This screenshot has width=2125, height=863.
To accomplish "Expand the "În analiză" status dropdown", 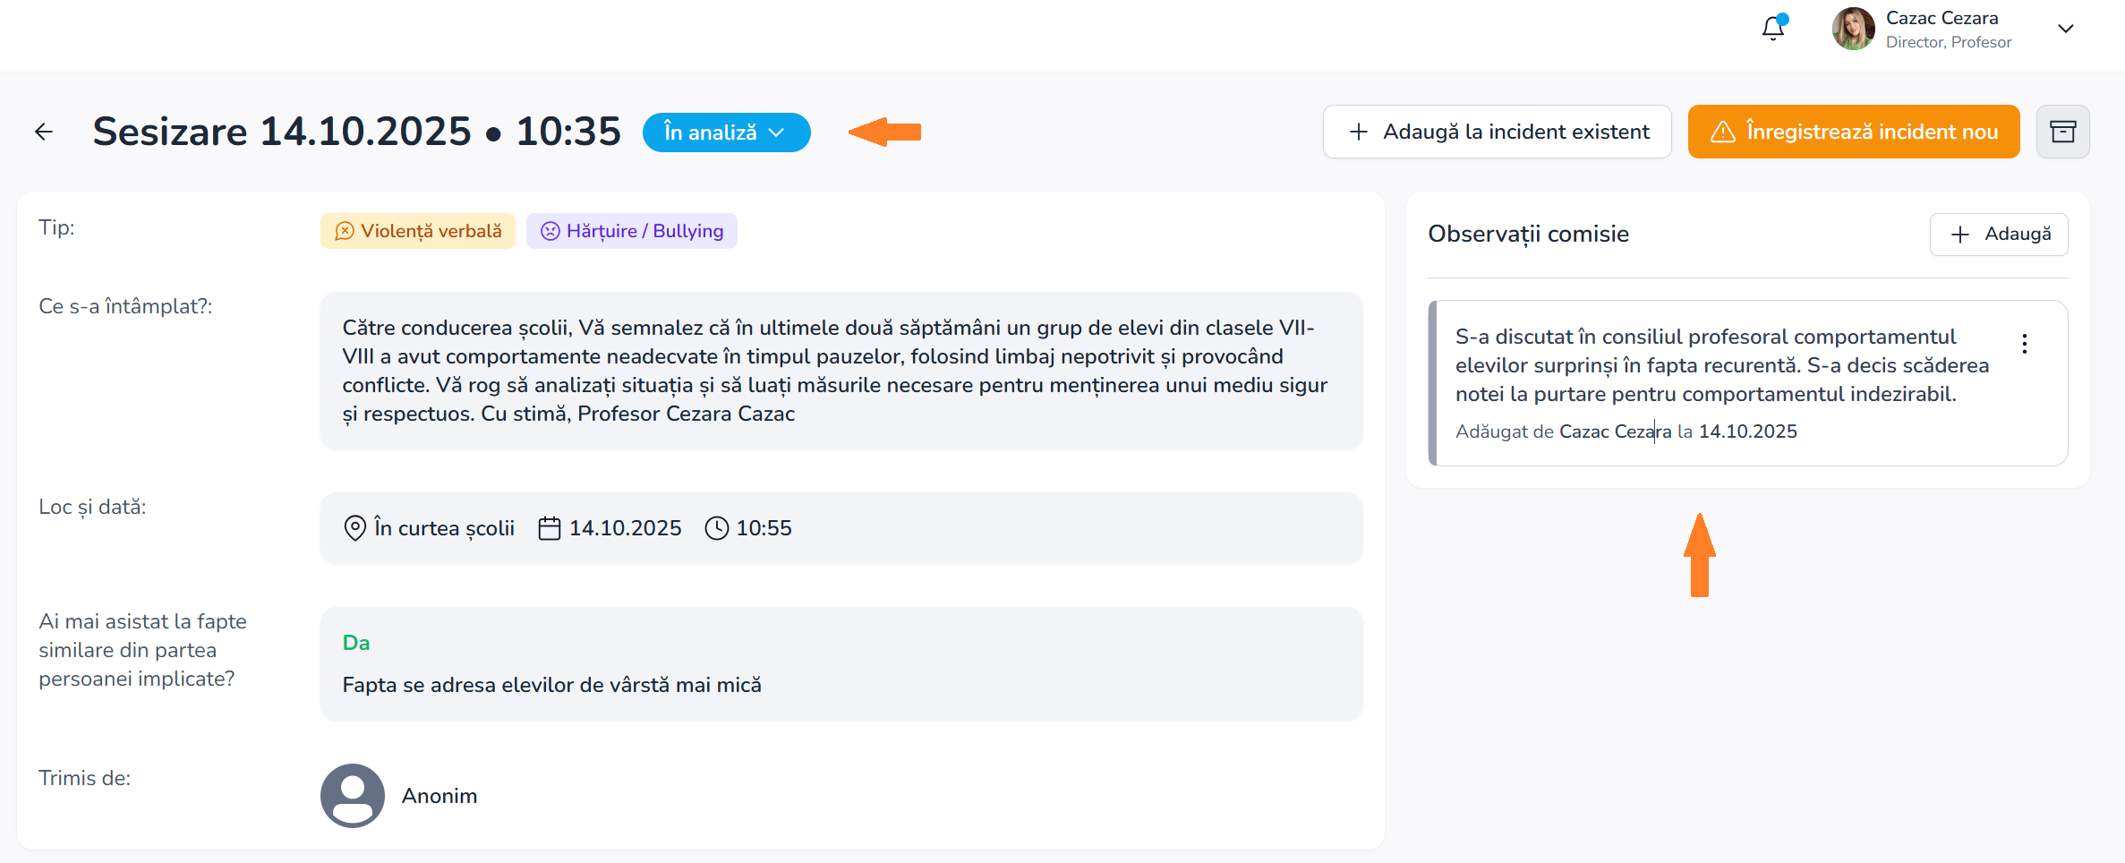I will coord(726,132).
